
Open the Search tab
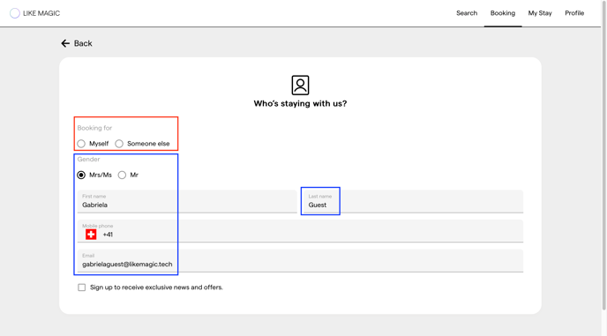(467, 13)
